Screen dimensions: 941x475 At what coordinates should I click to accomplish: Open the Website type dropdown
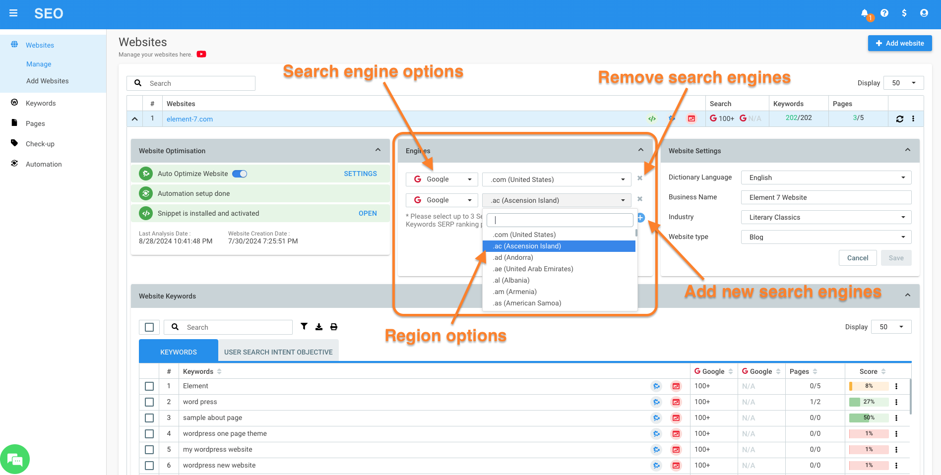[x=826, y=237]
